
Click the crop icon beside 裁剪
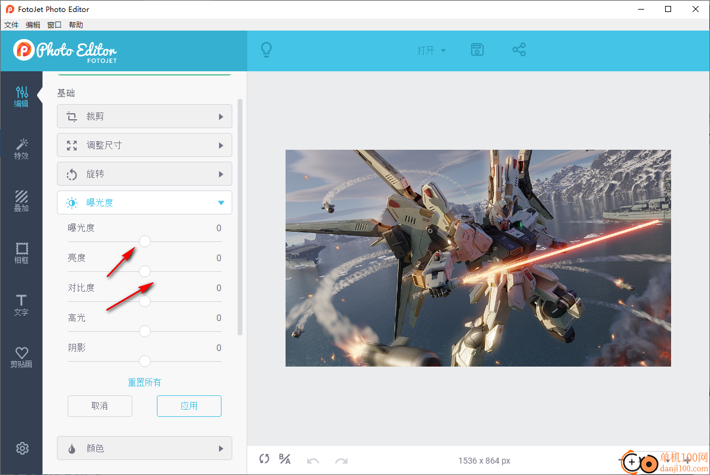coord(72,116)
